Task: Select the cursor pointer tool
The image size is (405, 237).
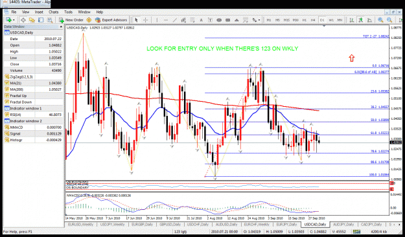Action: 136,20
